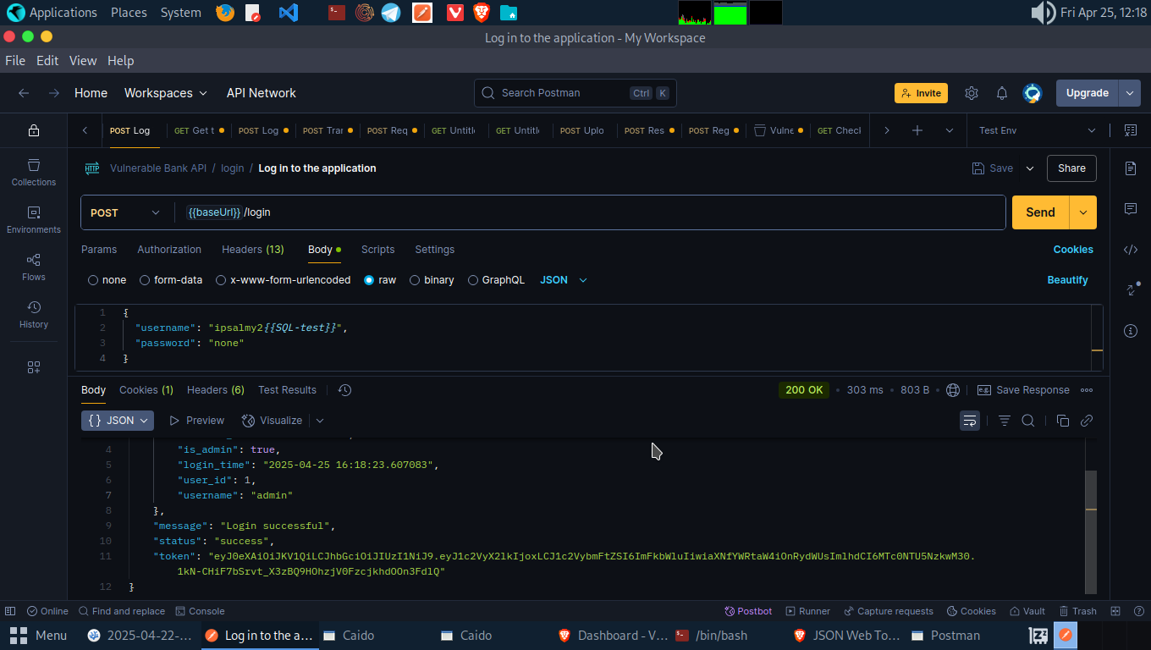Open the Save options arrow
The image size is (1151, 650).
click(1030, 168)
